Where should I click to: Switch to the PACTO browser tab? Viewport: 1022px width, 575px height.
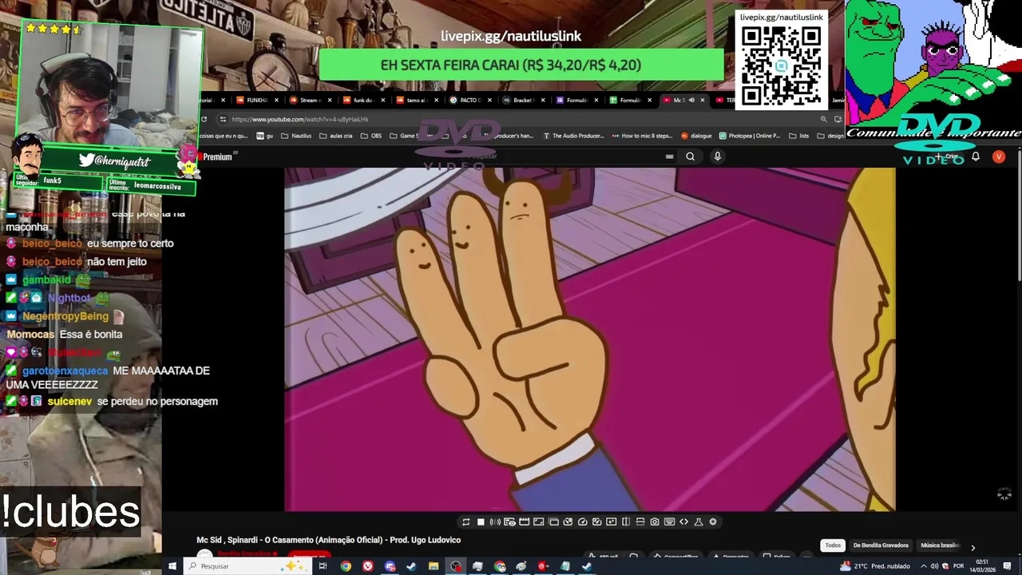(x=469, y=100)
